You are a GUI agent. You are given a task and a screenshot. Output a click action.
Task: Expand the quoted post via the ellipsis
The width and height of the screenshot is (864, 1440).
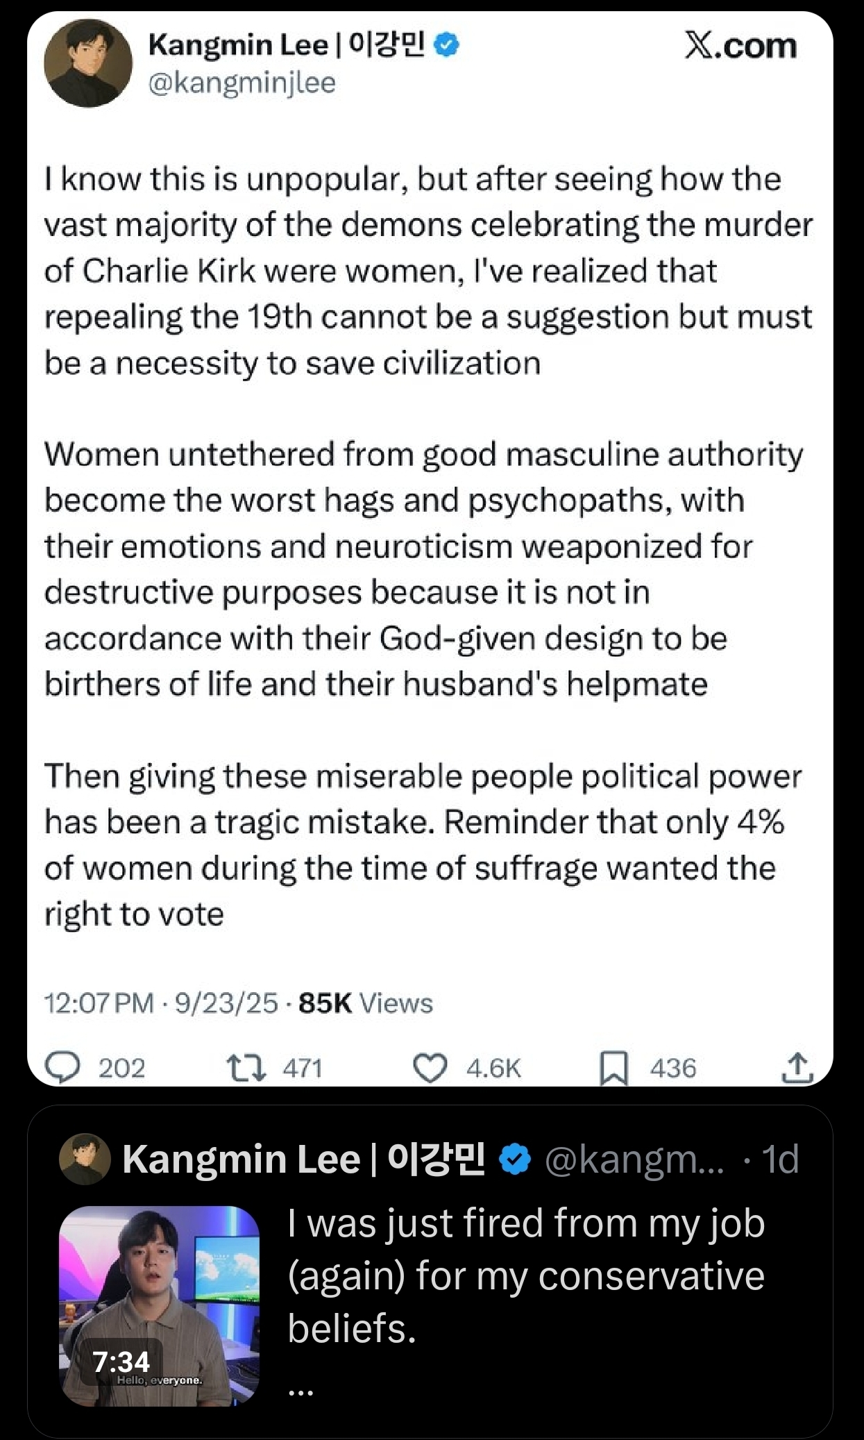tap(301, 1390)
